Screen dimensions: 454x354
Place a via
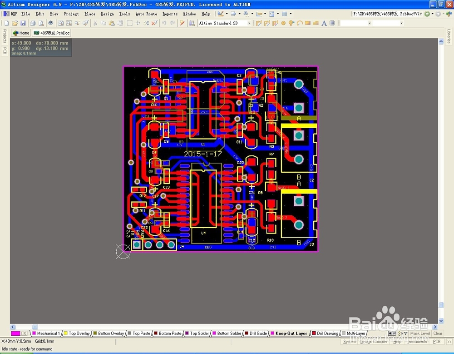291,23
